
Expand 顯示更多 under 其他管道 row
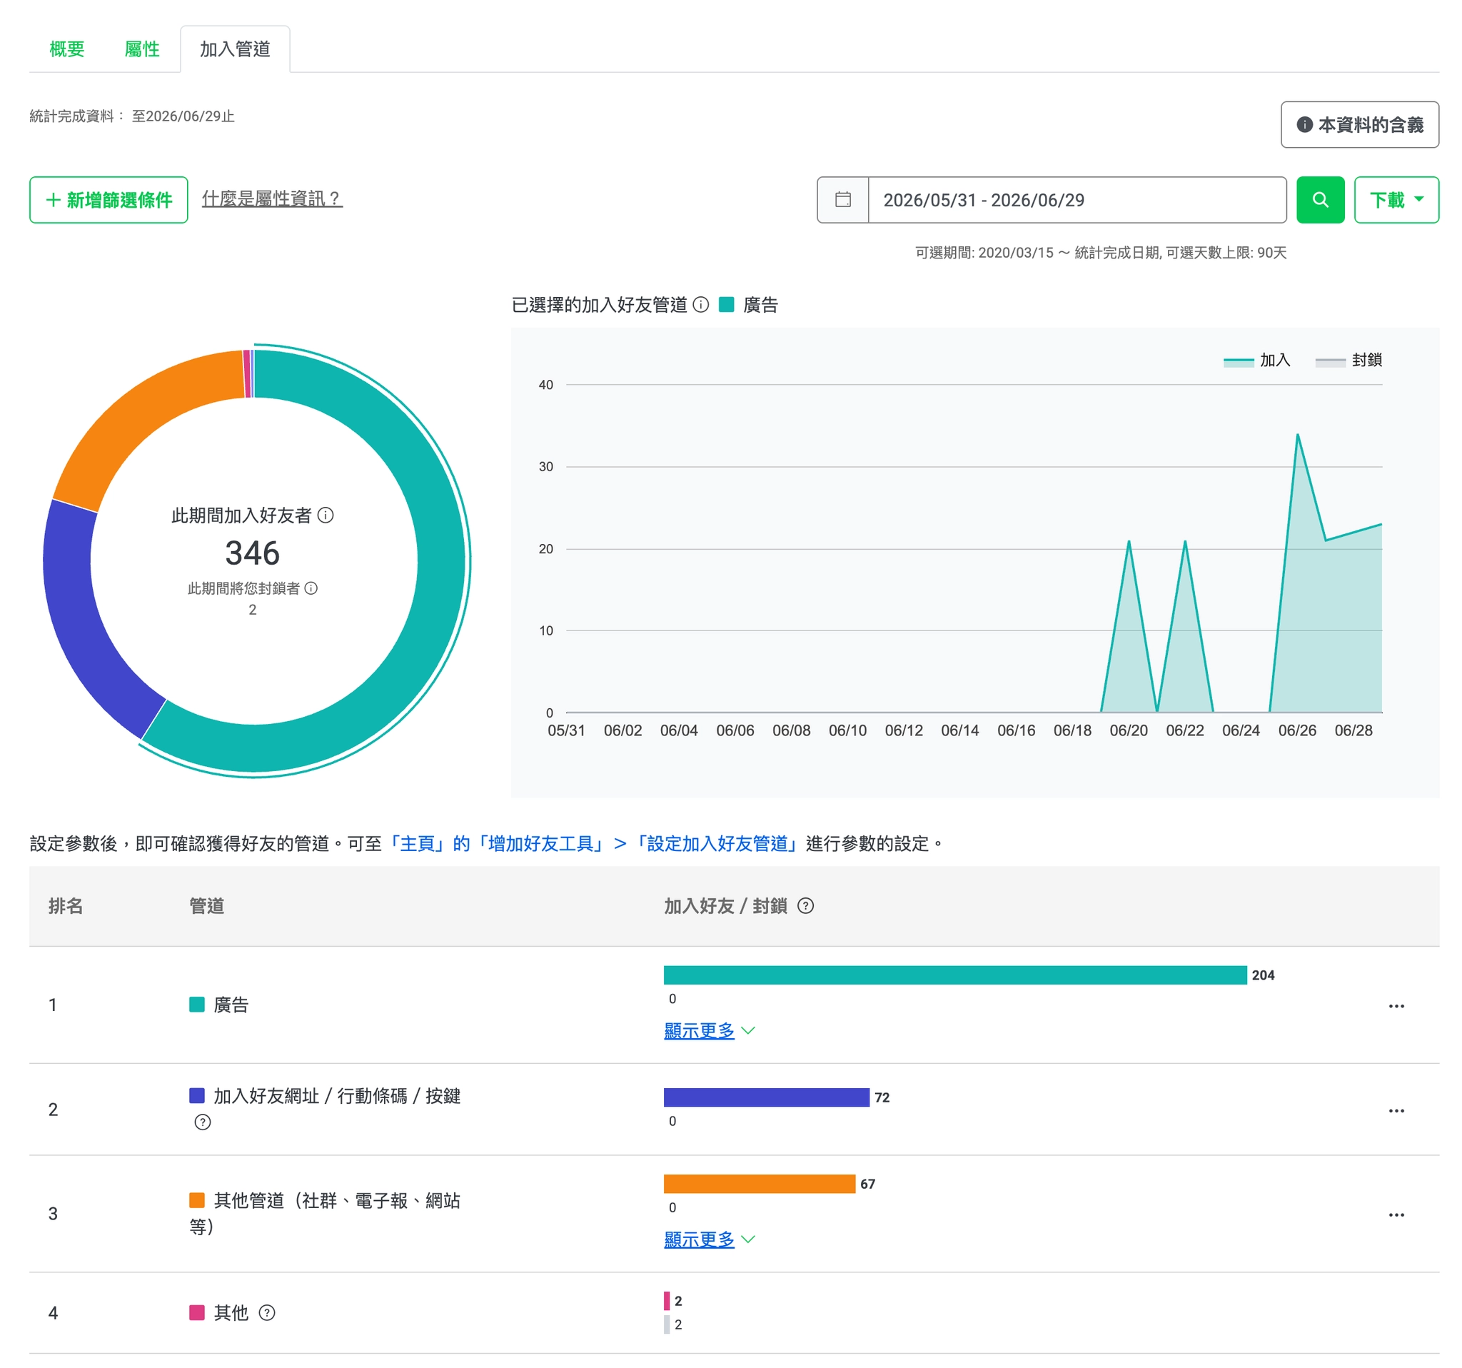(x=709, y=1240)
